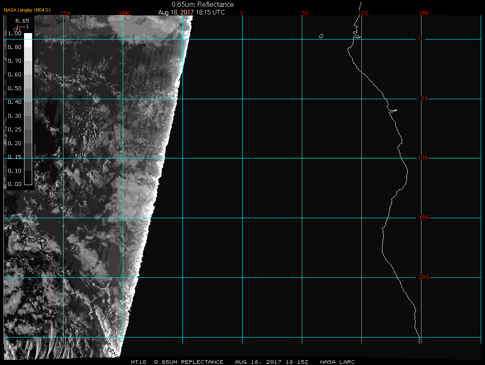This screenshot has width=485, height=365.
Task: Click the '0.50' color scale value
Action: pyautogui.click(x=15, y=88)
